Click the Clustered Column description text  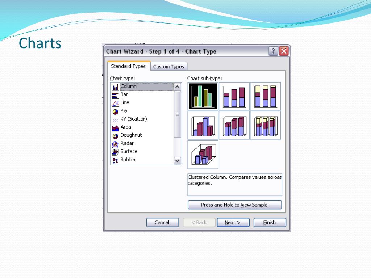(x=234, y=180)
